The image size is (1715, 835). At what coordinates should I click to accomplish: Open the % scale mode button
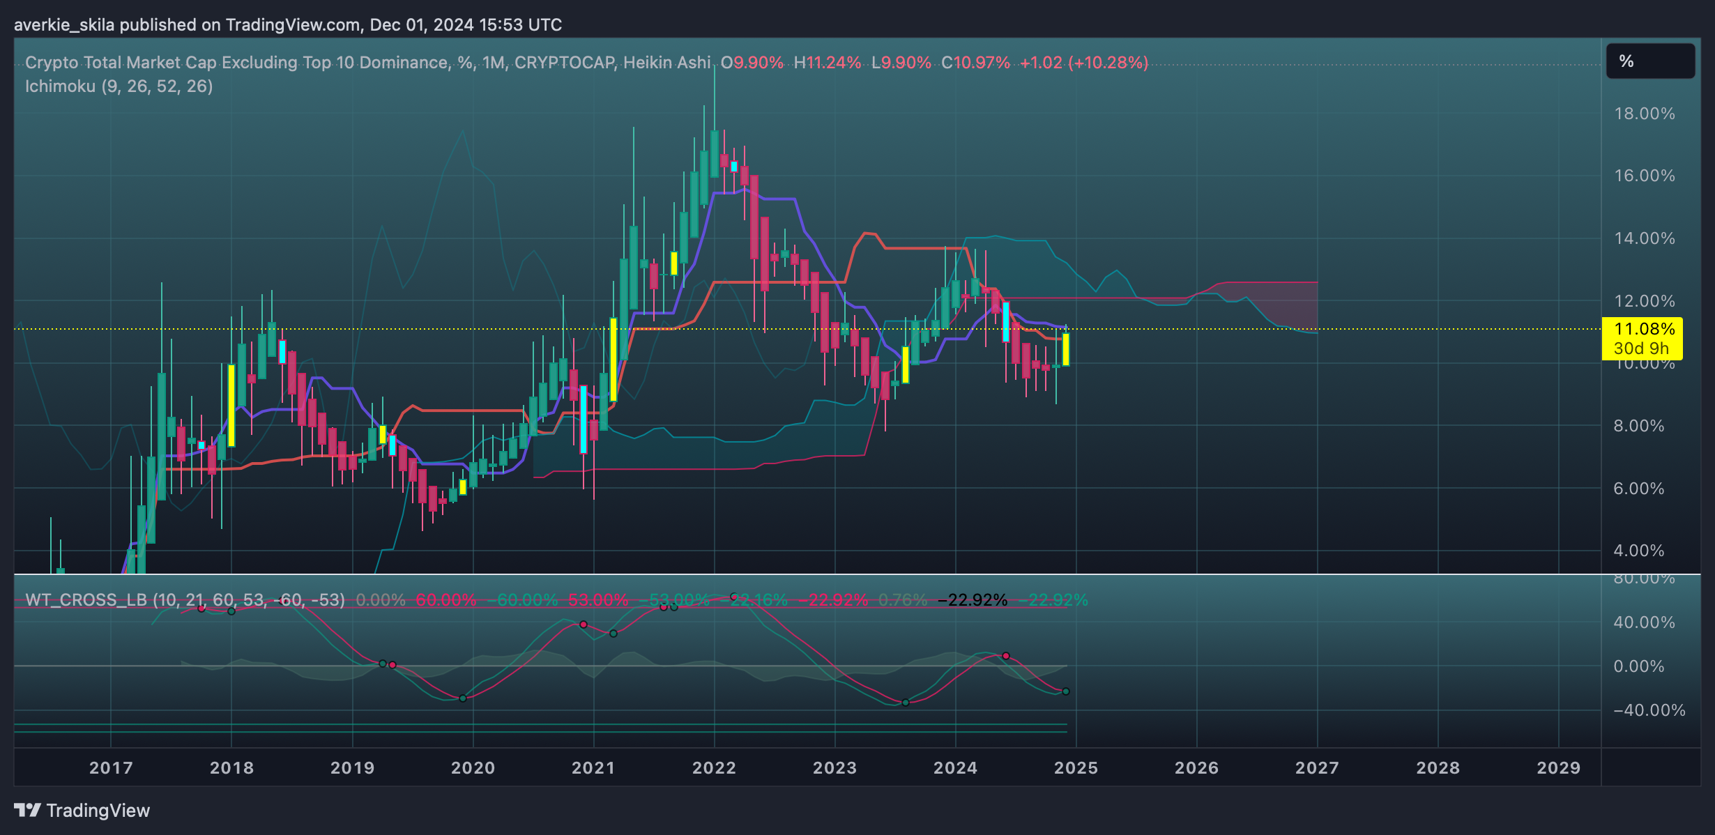pos(1650,61)
